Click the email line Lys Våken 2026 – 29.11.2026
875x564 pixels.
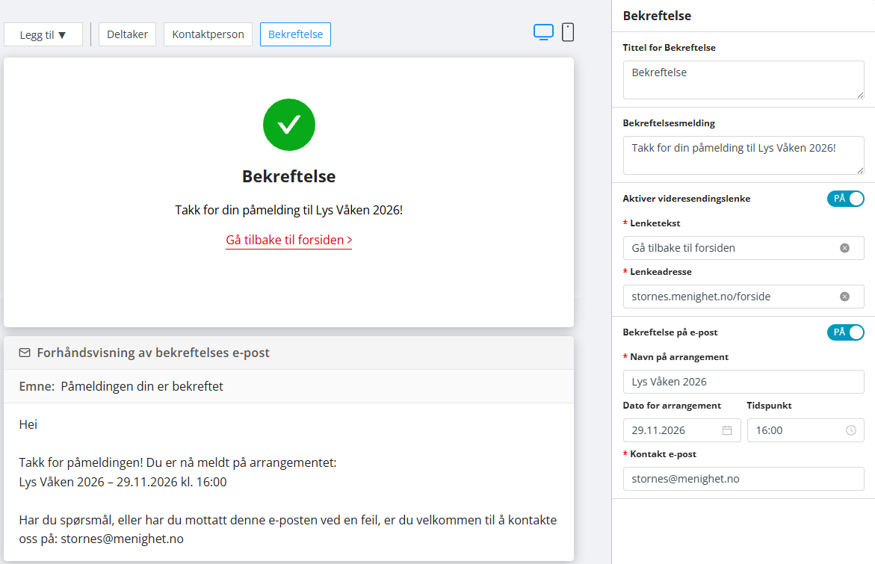123,482
